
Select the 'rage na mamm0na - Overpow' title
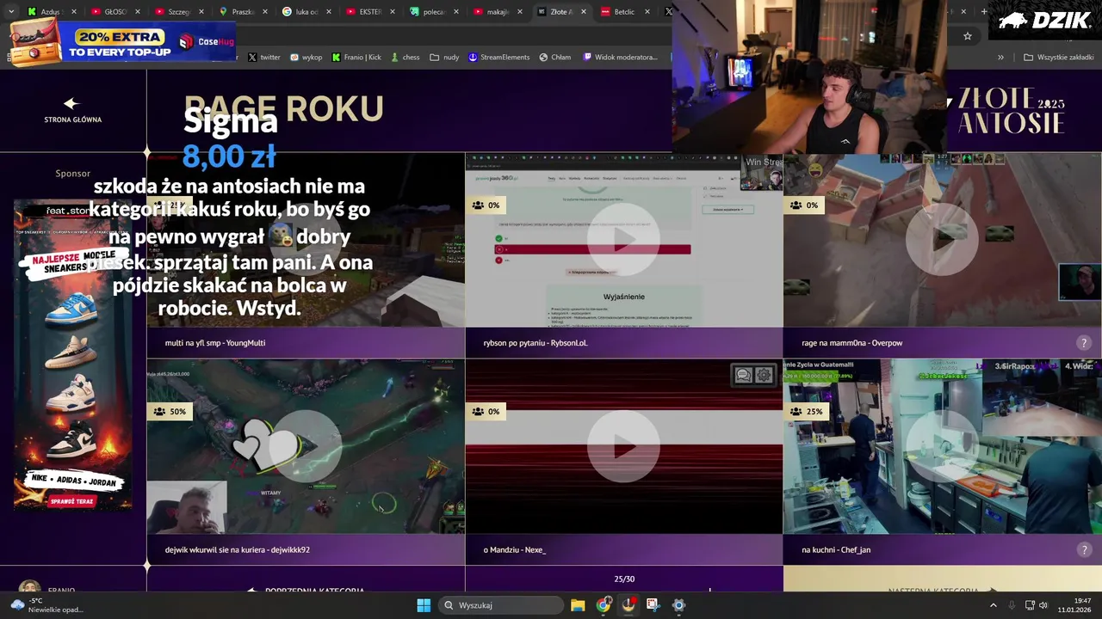(x=852, y=343)
